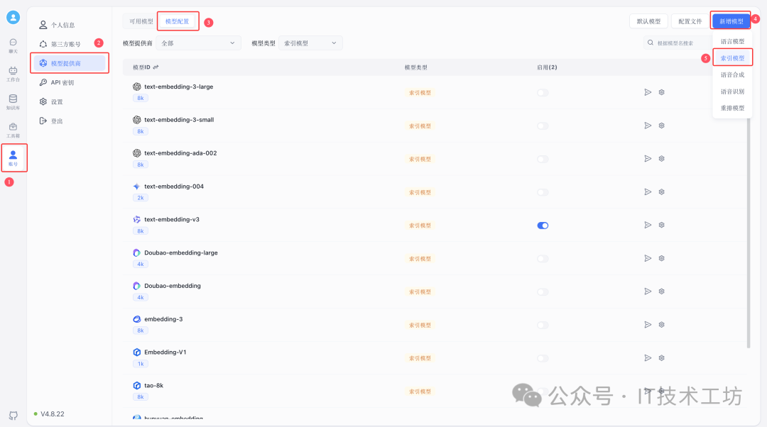
Task: Disable the text-embedding-v3 model toggle
Action: coord(543,225)
